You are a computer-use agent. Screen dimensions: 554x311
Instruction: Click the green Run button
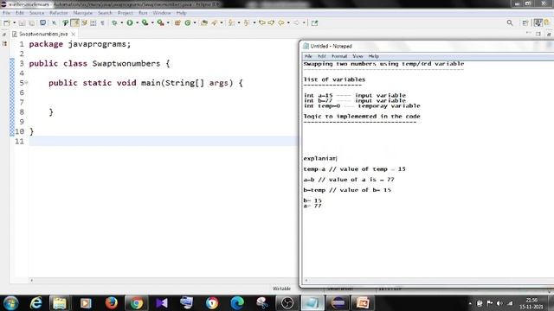point(130,23)
